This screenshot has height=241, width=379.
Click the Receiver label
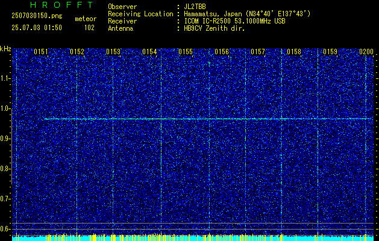tap(122, 21)
